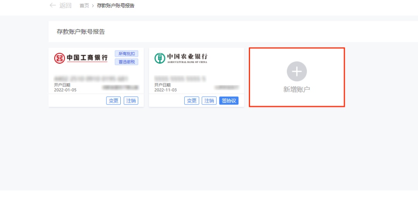The height and width of the screenshot is (199, 418).
Task: Click blurred account number on Agricultural Bank card
Action: point(181,79)
